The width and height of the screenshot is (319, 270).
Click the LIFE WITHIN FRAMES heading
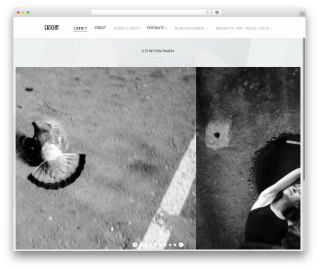point(158,51)
